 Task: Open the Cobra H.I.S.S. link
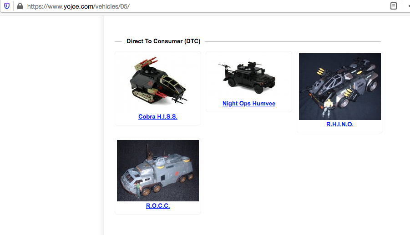click(x=157, y=116)
